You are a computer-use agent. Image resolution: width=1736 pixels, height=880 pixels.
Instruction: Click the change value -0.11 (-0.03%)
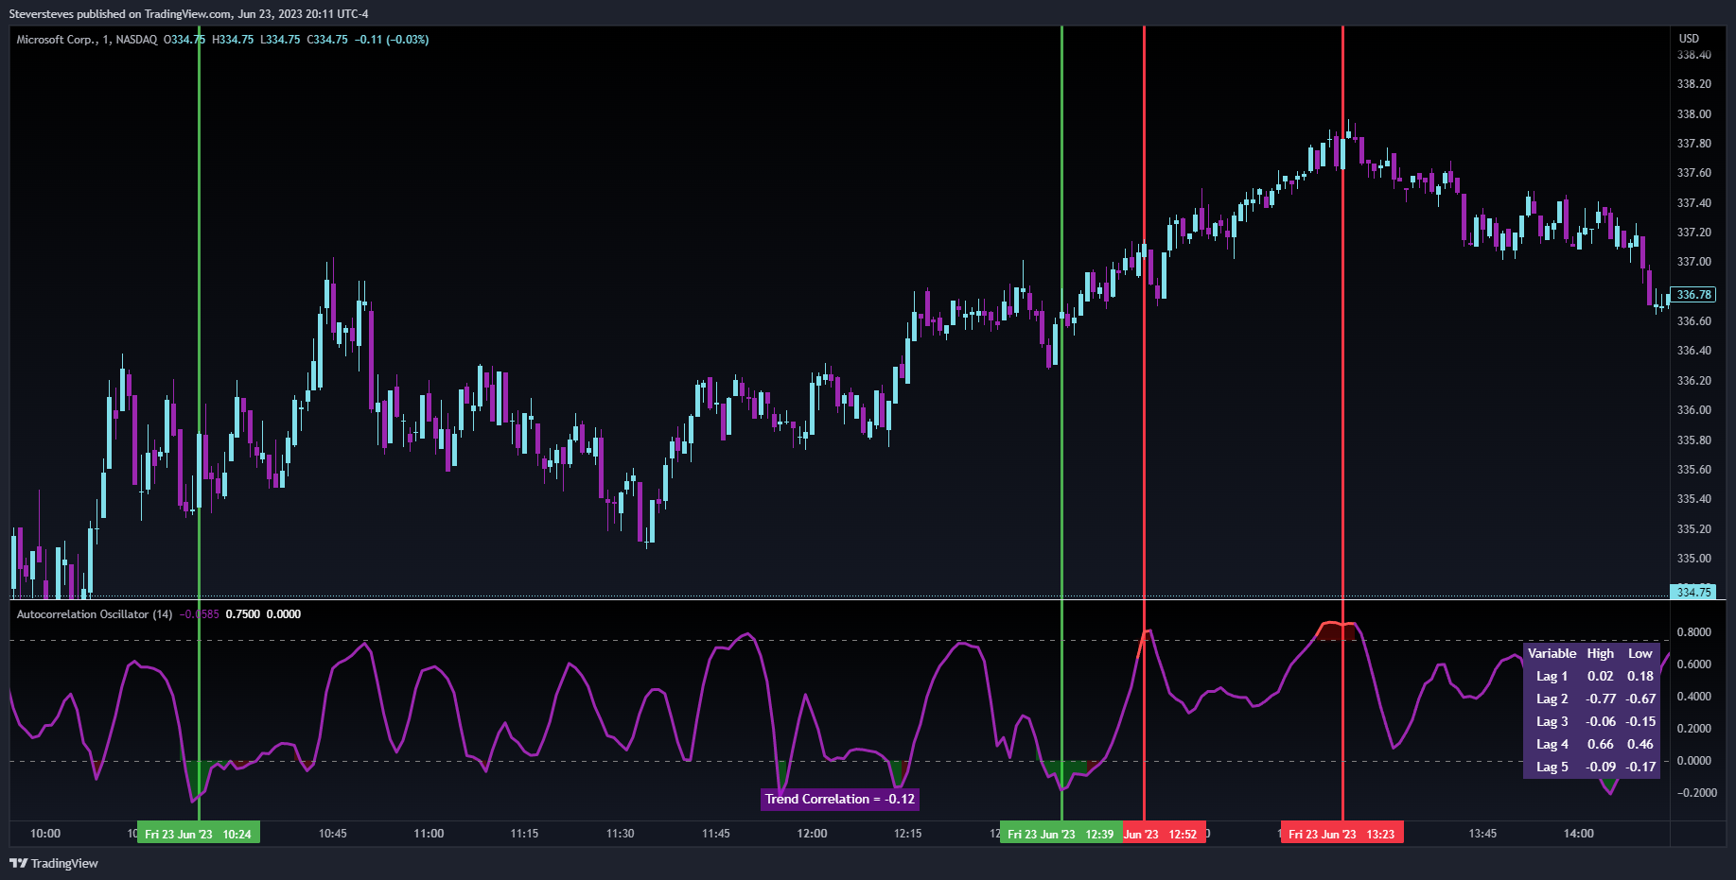[392, 40]
